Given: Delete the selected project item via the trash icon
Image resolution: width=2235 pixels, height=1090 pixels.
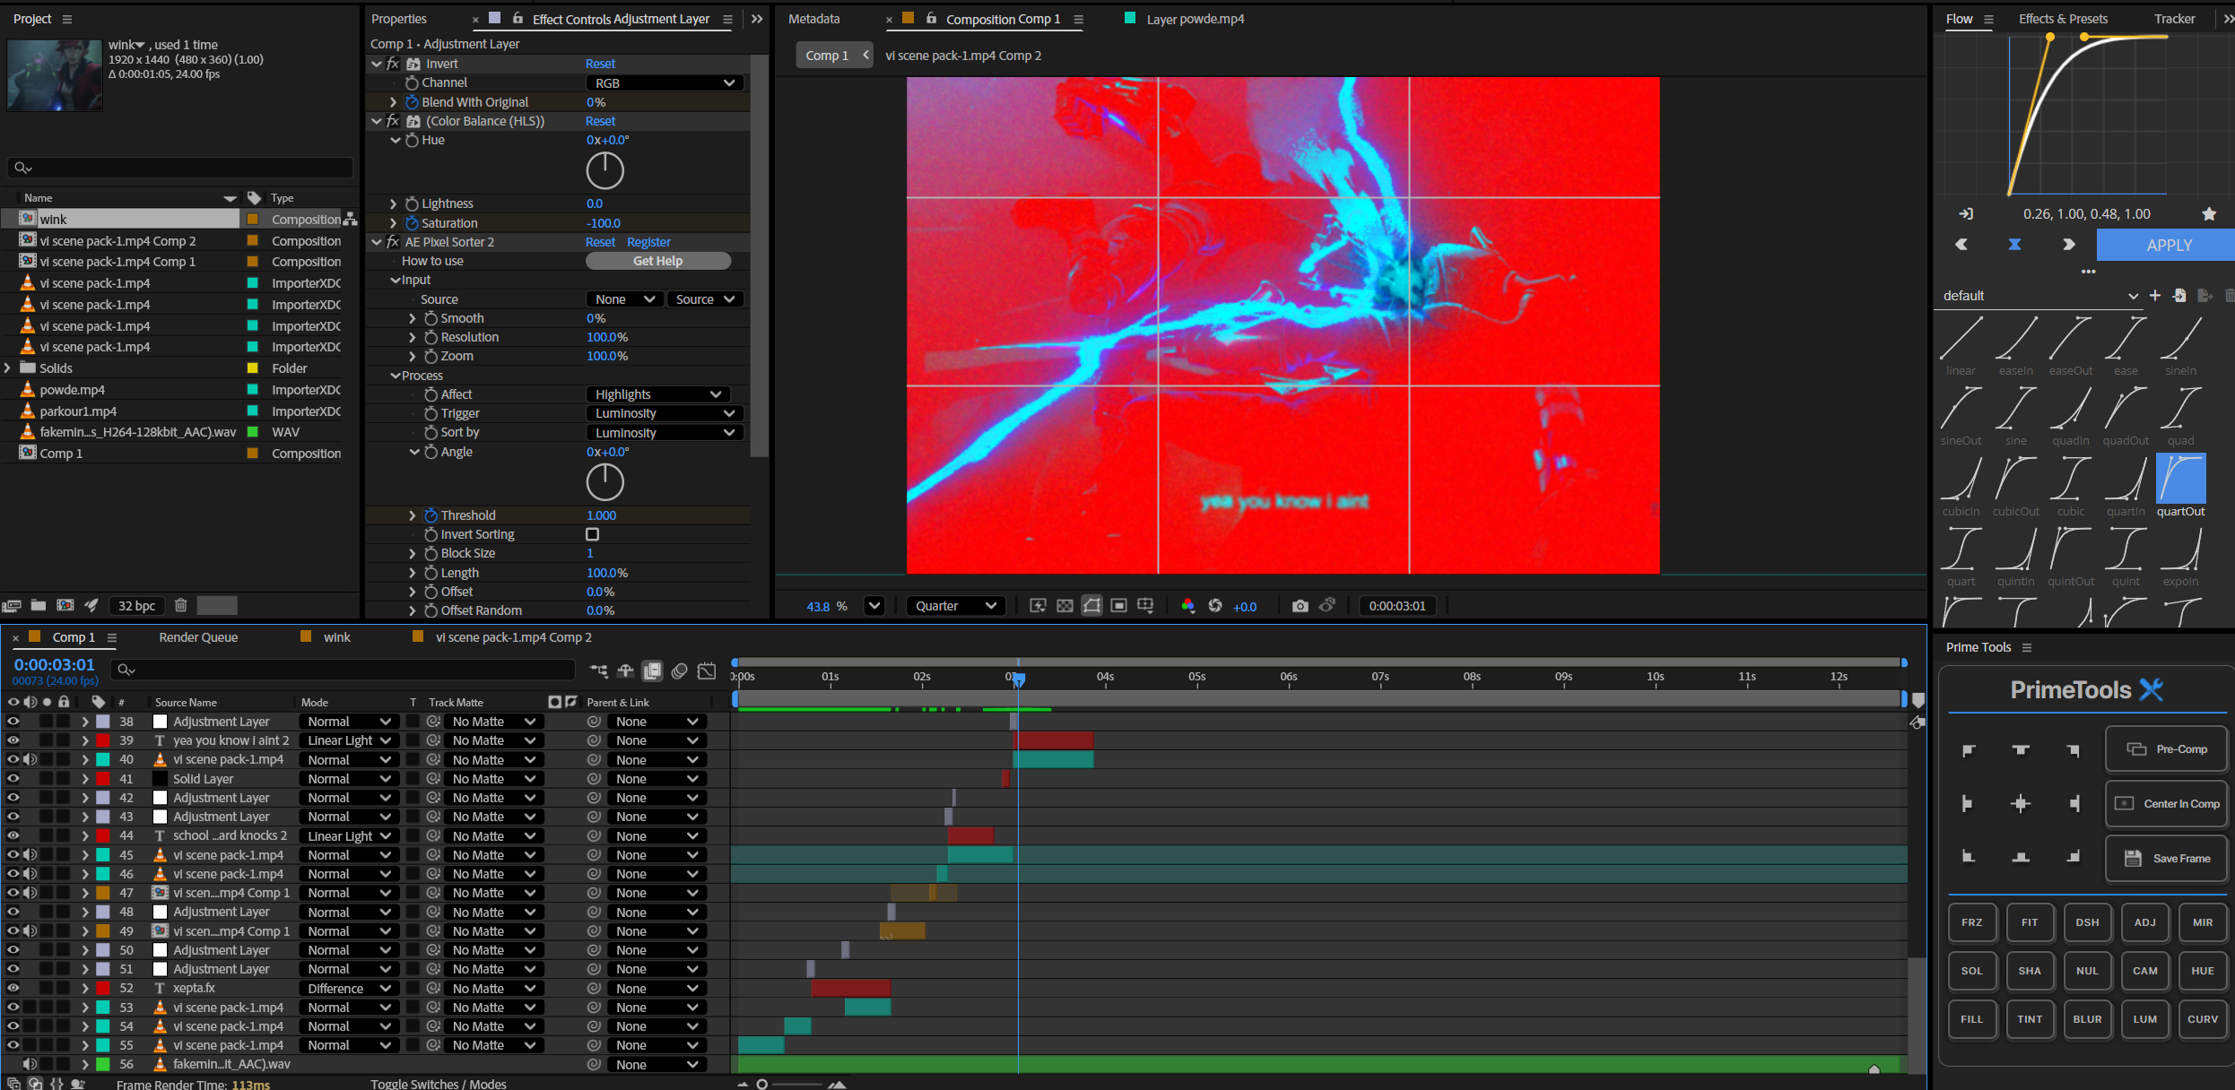Looking at the screenshot, I should coord(180,605).
